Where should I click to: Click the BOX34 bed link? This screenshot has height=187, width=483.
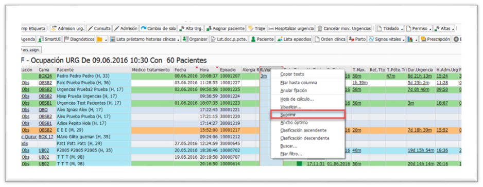tap(45, 76)
